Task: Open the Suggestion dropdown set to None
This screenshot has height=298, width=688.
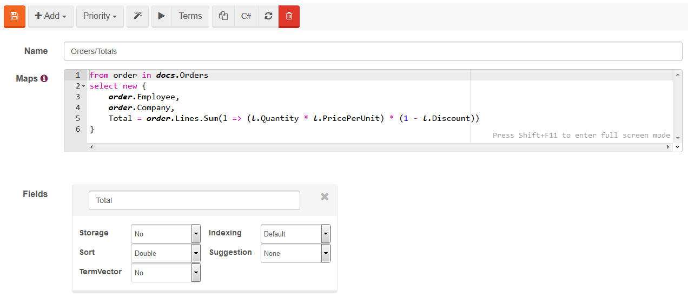Action: tap(295, 253)
